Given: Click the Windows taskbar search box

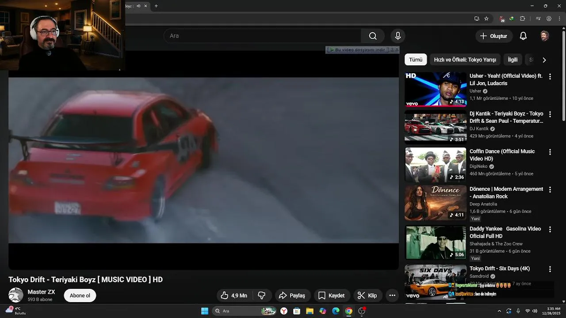Looking at the screenshot, I should click(245, 311).
